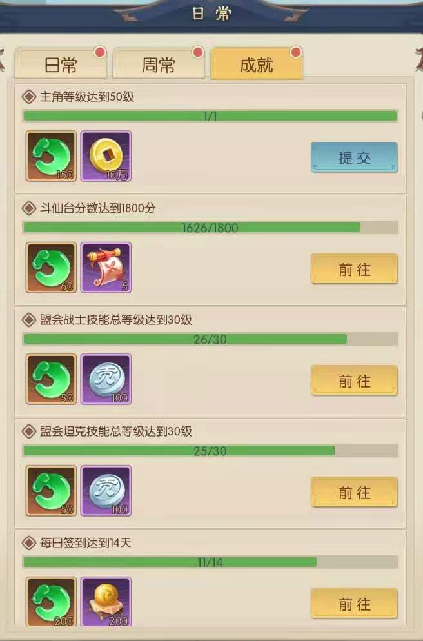Click 前往 for 盟会战士技能 achievement

[355, 380]
